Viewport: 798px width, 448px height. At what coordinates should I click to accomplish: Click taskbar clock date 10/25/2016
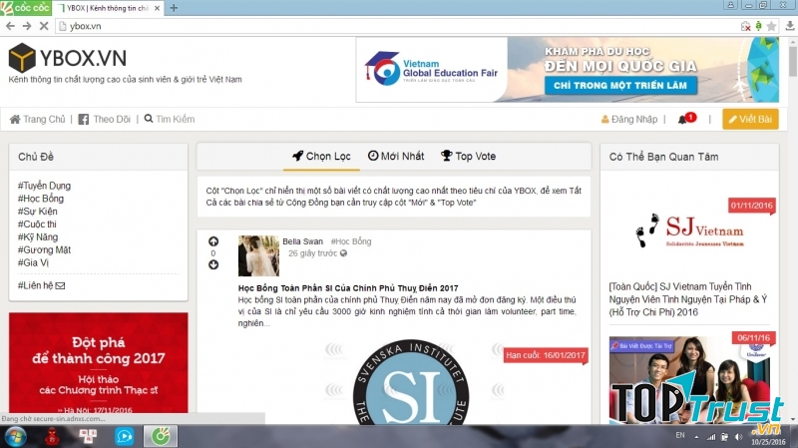768,442
